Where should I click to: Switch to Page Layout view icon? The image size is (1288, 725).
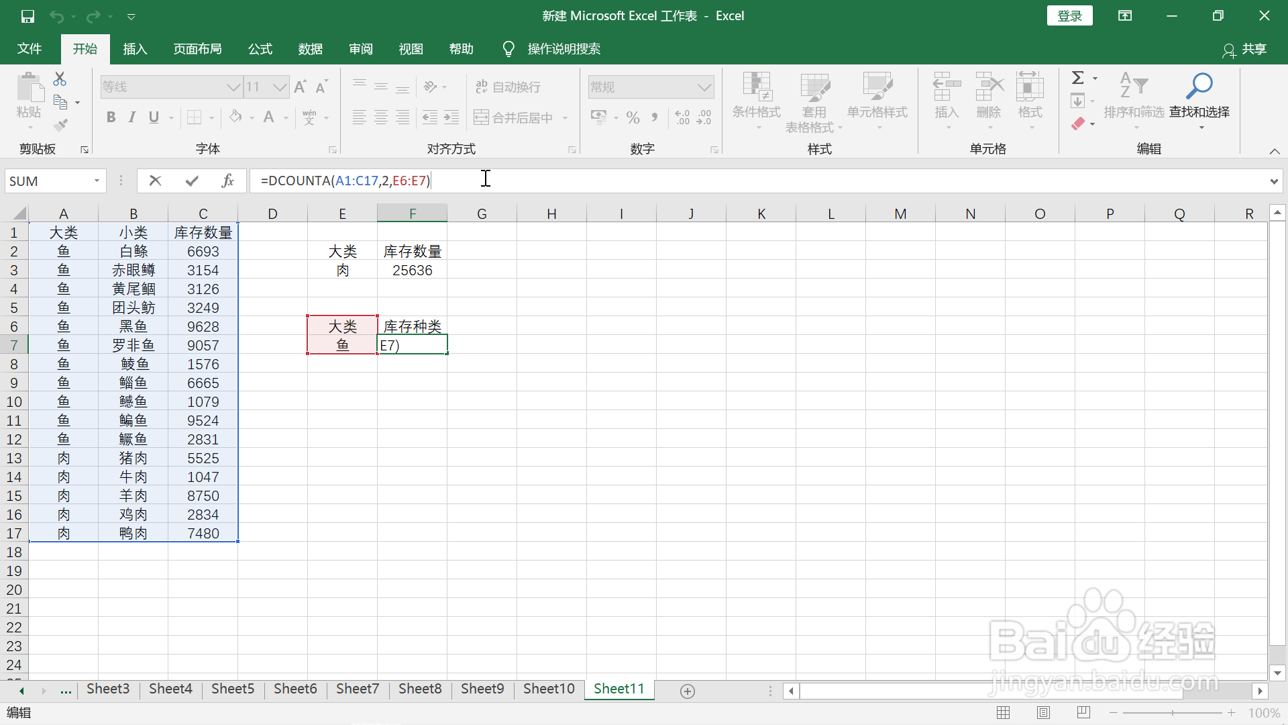pos(1043,713)
